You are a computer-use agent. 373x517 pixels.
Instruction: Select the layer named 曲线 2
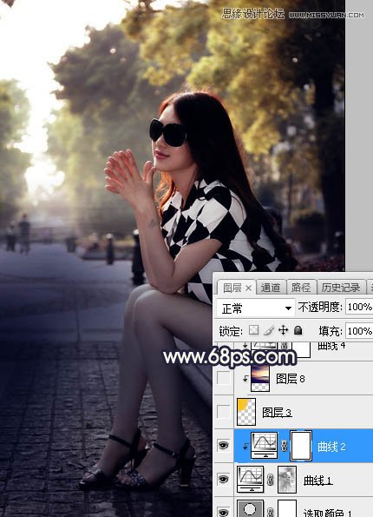[x=331, y=447]
